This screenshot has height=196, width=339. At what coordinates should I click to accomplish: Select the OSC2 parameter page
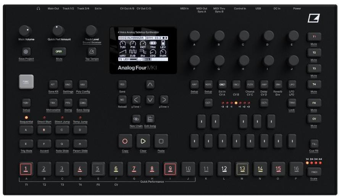[x=236, y=84]
